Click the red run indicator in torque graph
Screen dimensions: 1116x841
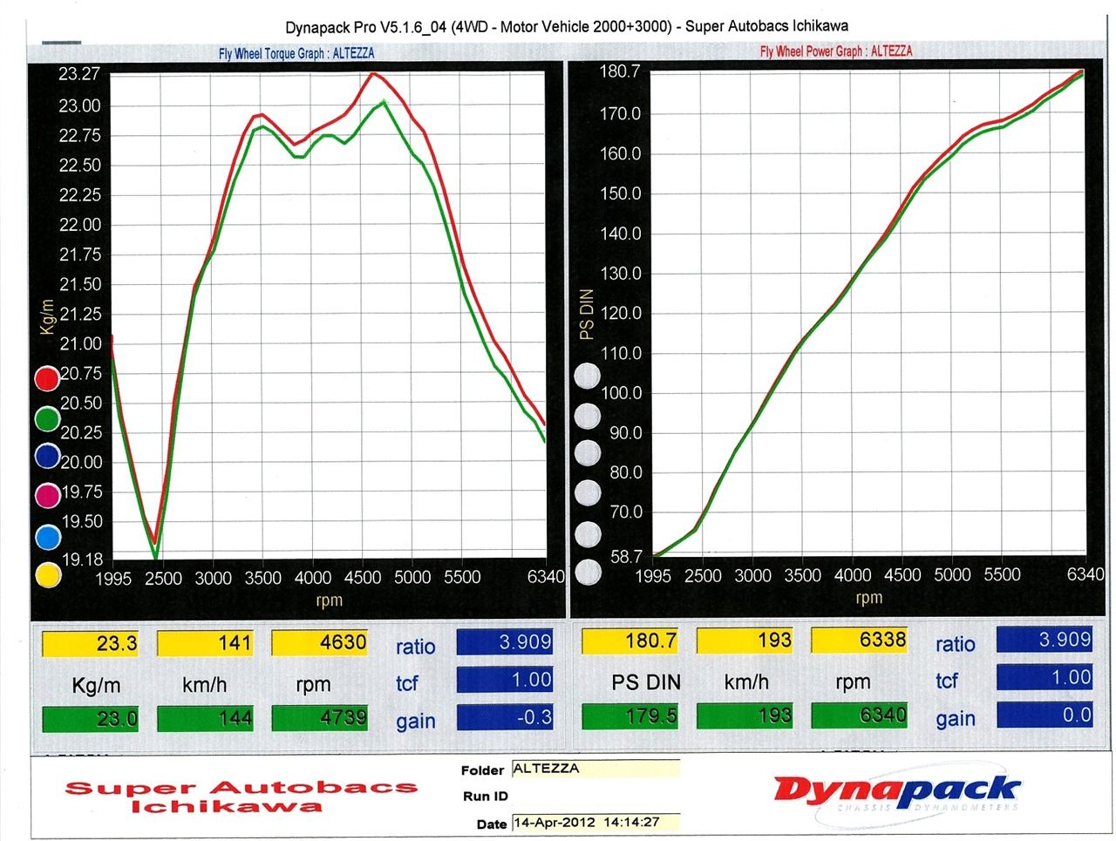pyautogui.click(x=46, y=377)
